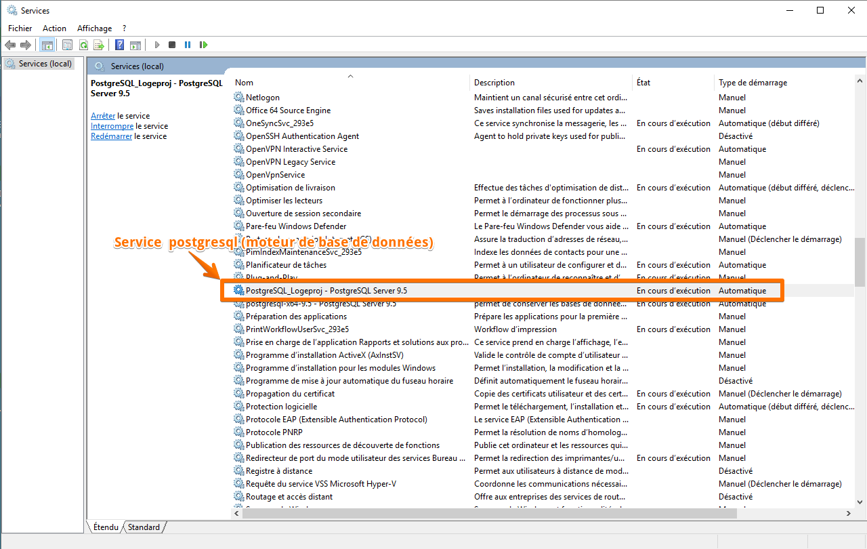This screenshot has width=867, height=549.
Task: Refresh the services list via toolbar
Action: coord(83,45)
